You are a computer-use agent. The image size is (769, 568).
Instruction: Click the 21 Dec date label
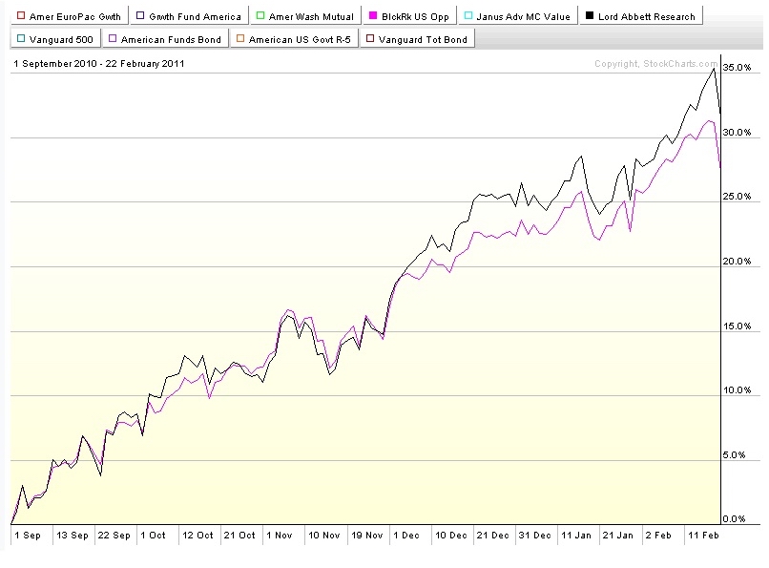pos(492,536)
